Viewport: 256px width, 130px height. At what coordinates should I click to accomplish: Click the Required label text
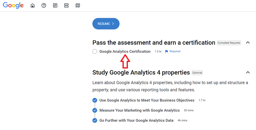tap(175, 51)
